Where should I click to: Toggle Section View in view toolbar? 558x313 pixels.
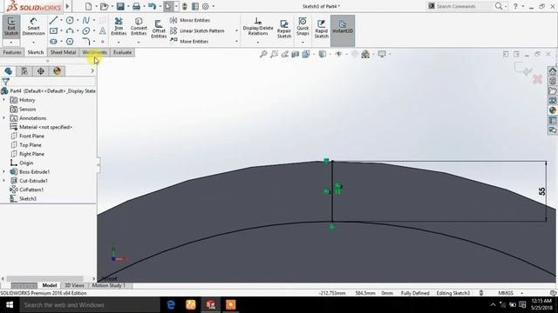click(295, 54)
